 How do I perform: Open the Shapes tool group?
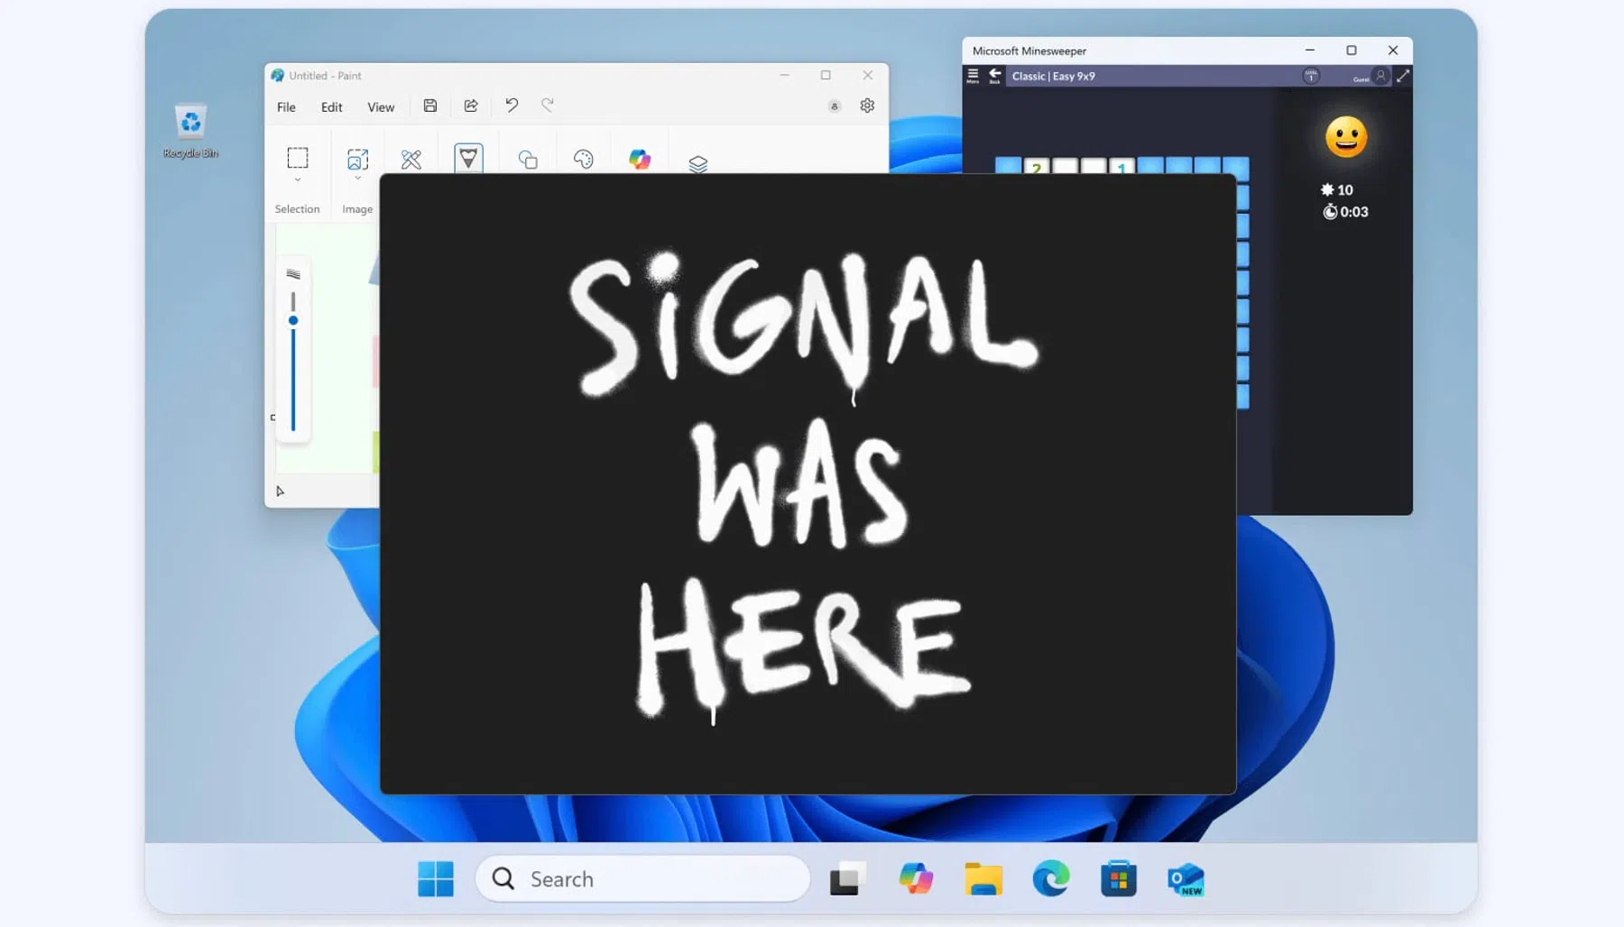[x=528, y=160]
